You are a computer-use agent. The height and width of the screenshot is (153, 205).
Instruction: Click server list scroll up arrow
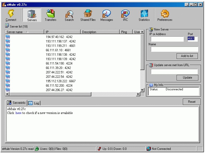[142, 32]
